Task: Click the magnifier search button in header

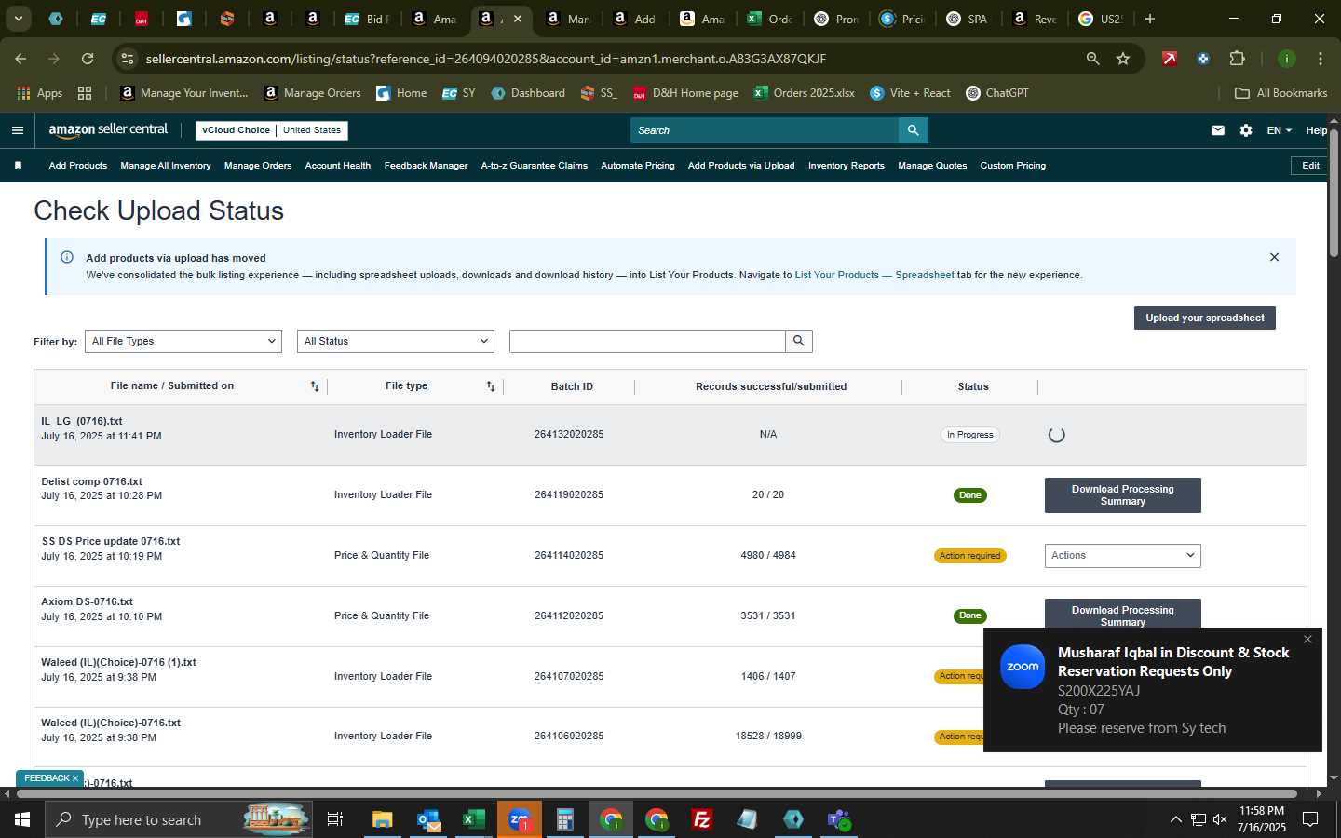Action: pos(914,130)
